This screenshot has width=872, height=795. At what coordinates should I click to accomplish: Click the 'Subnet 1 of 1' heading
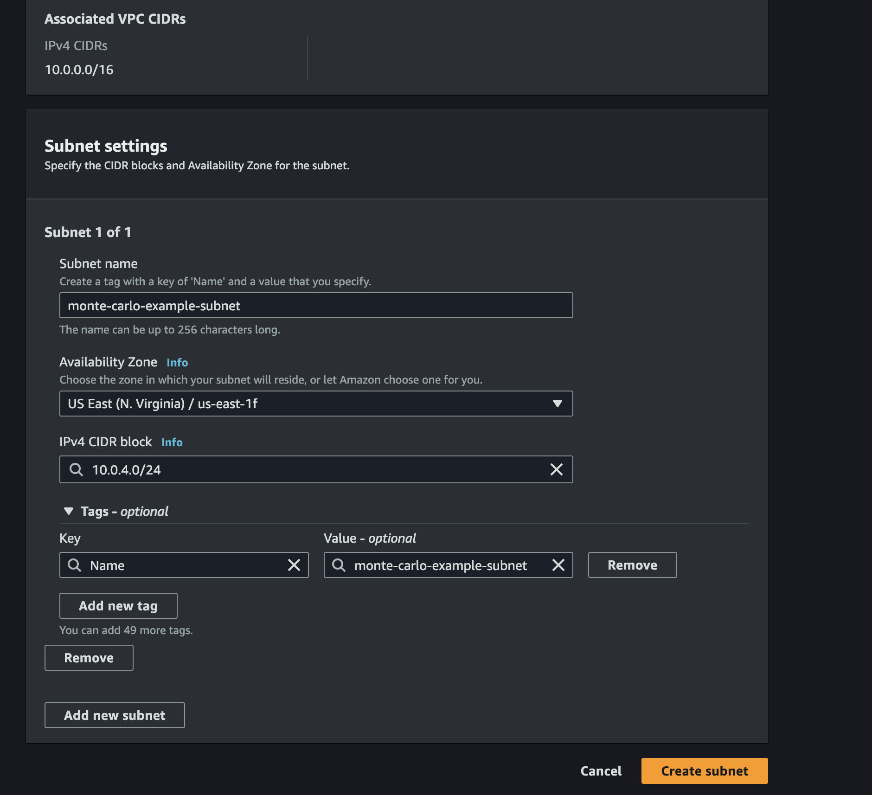[88, 232]
